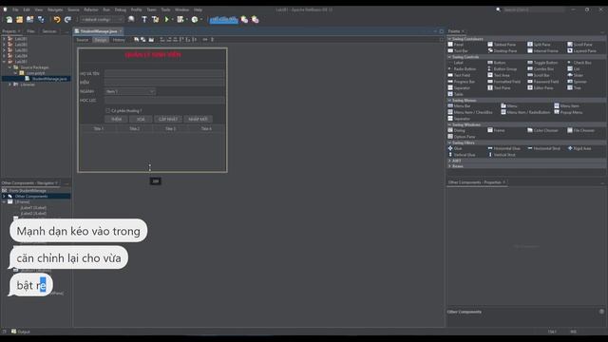Click the memory usage bar in the toolbar
Image resolution: width=608 pixels, height=342 pixels.
pyautogui.click(x=224, y=19)
